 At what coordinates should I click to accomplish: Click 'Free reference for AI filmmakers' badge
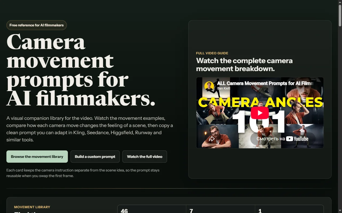pyautogui.click(x=37, y=25)
